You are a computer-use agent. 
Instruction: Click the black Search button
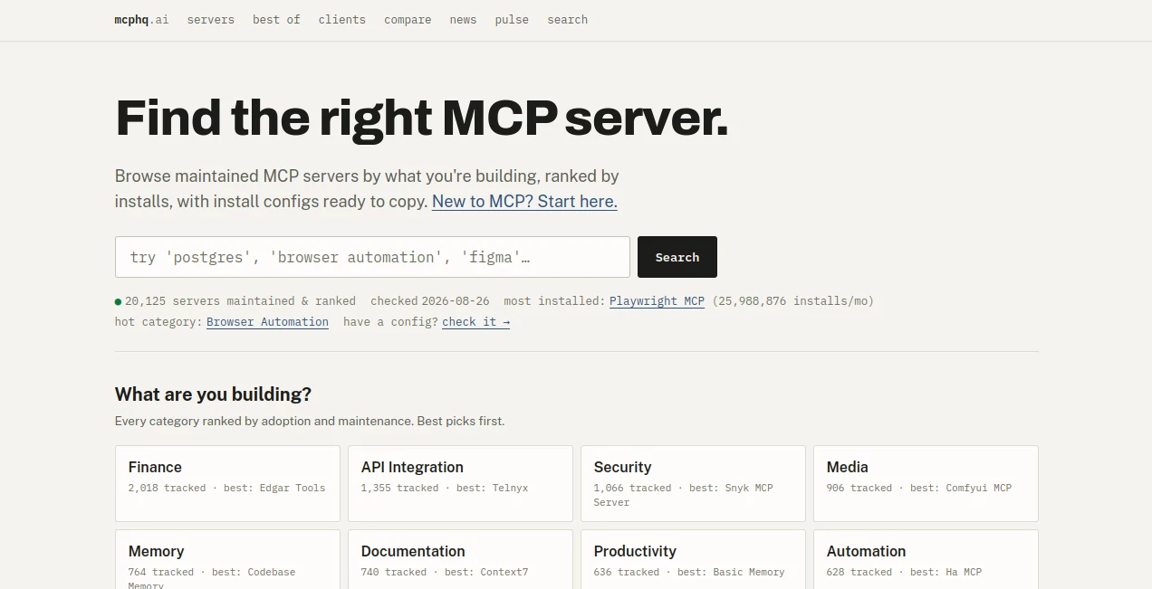(x=677, y=257)
